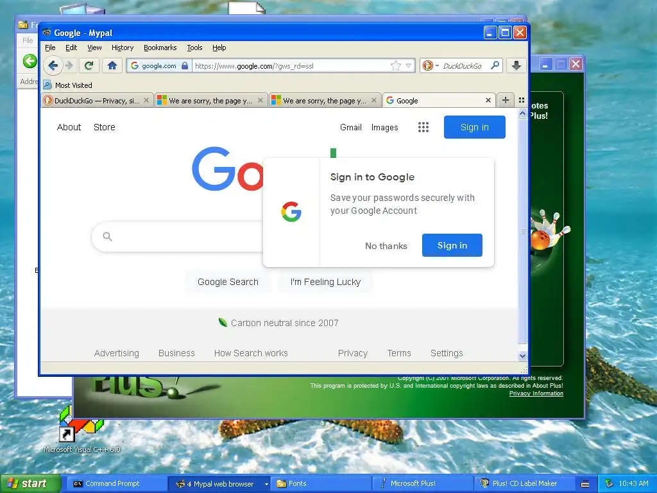
Task: Click the padlock site security icon
Action: click(185, 66)
